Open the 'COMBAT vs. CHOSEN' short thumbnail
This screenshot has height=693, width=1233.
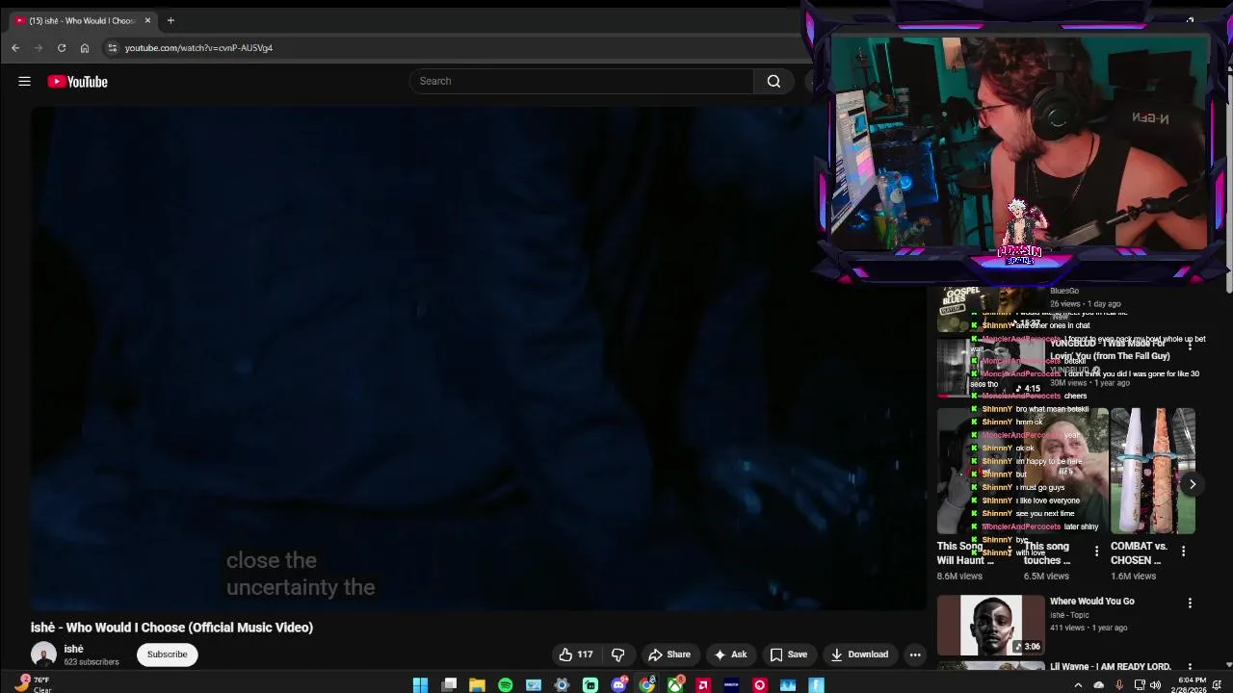(1153, 471)
